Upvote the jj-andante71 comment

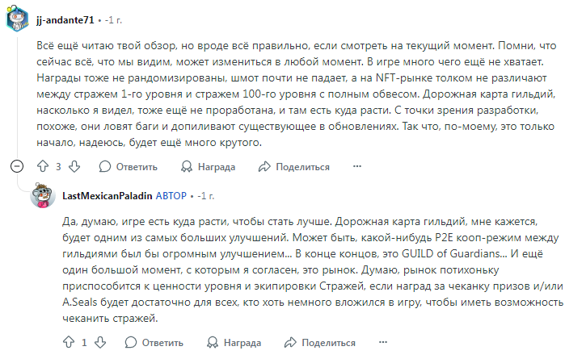(43, 166)
